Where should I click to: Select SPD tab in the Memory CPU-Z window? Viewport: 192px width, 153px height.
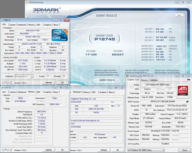tap(39, 92)
